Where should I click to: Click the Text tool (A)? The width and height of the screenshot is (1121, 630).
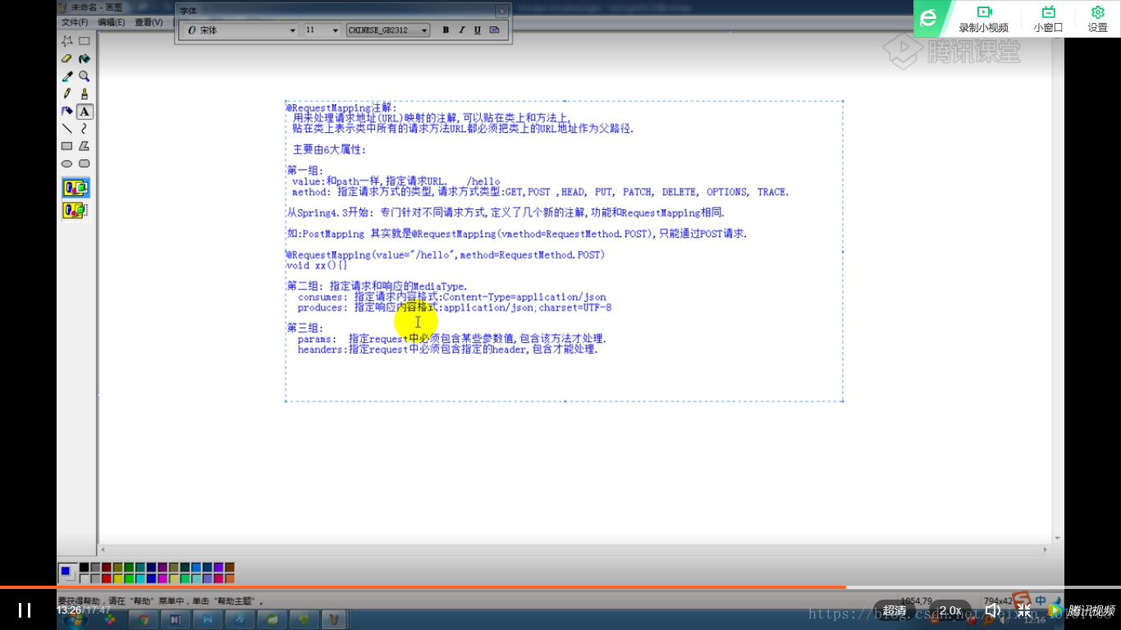pos(85,111)
